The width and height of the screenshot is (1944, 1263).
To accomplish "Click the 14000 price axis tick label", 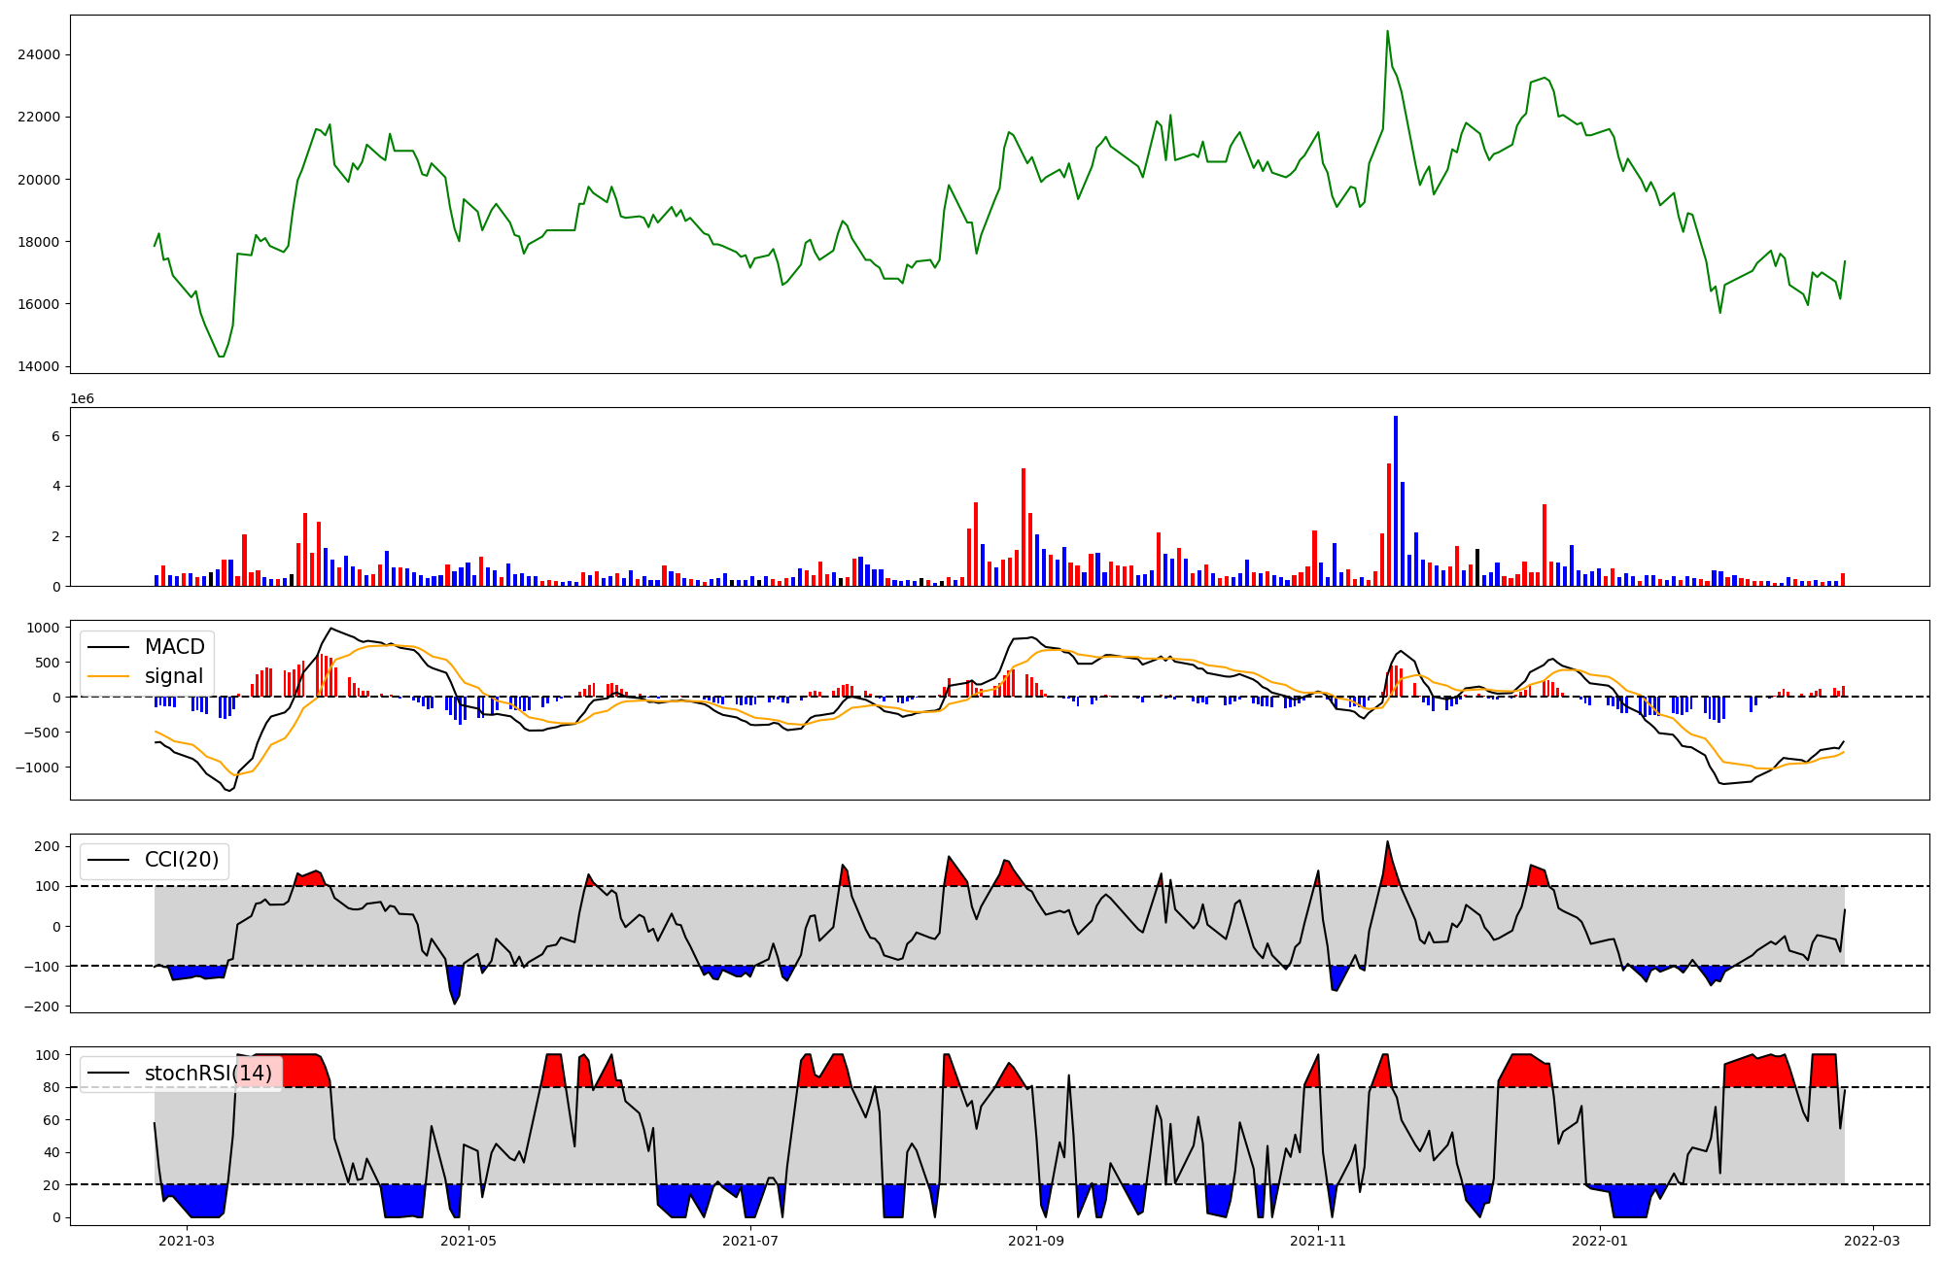I will tap(39, 367).
